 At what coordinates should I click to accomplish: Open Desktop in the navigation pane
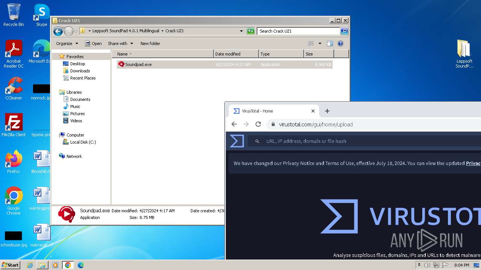point(77,64)
